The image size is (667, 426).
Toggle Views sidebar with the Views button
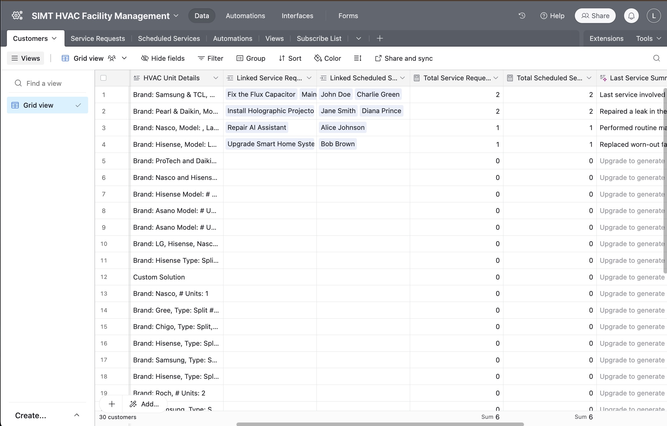click(x=25, y=58)
